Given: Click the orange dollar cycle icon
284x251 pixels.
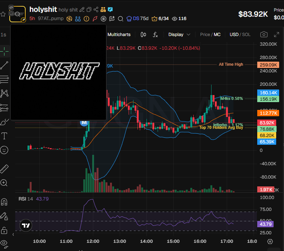Looking at the screenshot, I should click(x=69, y=19).
